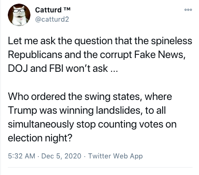Visit the @catturd2 handle profile
The width and height of the screenshot is (199, 175).
52,19
